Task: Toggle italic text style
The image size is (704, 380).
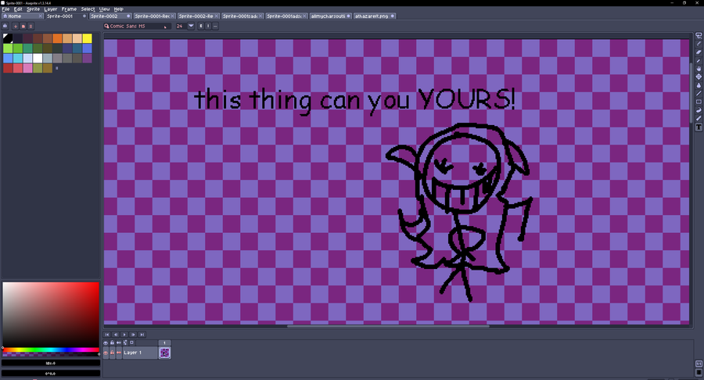Action: pyautogui.click(x=208, y=26)
